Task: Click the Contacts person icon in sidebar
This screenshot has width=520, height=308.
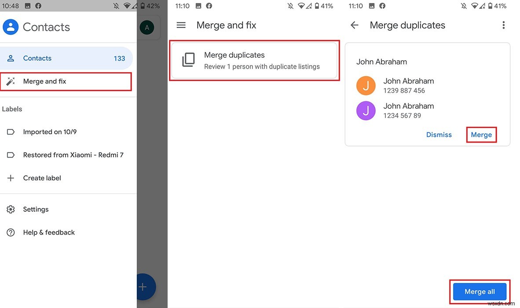Action: coord(10,58)
